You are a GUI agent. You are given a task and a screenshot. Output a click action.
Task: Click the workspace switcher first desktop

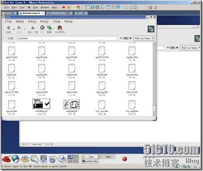click(70, 157)
